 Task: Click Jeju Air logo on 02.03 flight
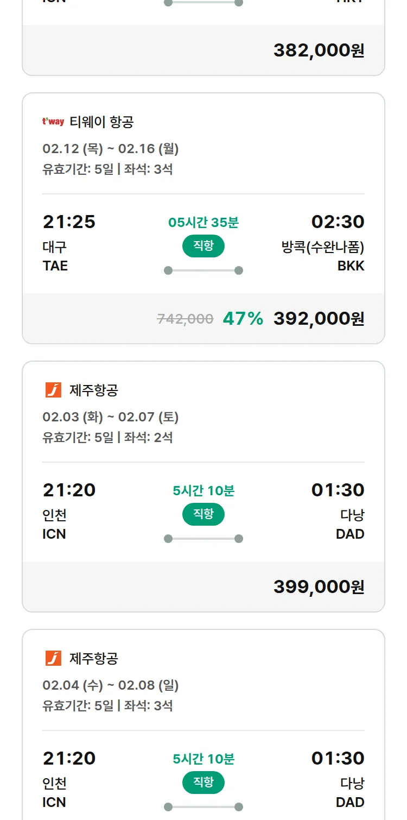click(53, 390)
